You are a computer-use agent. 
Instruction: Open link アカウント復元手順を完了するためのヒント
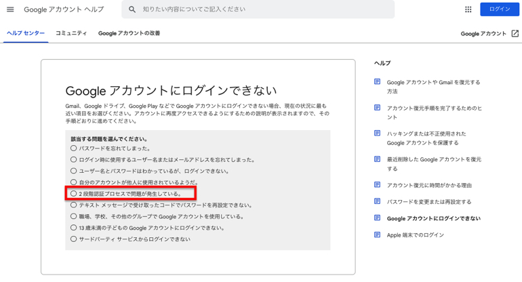(x=434, y=113)
